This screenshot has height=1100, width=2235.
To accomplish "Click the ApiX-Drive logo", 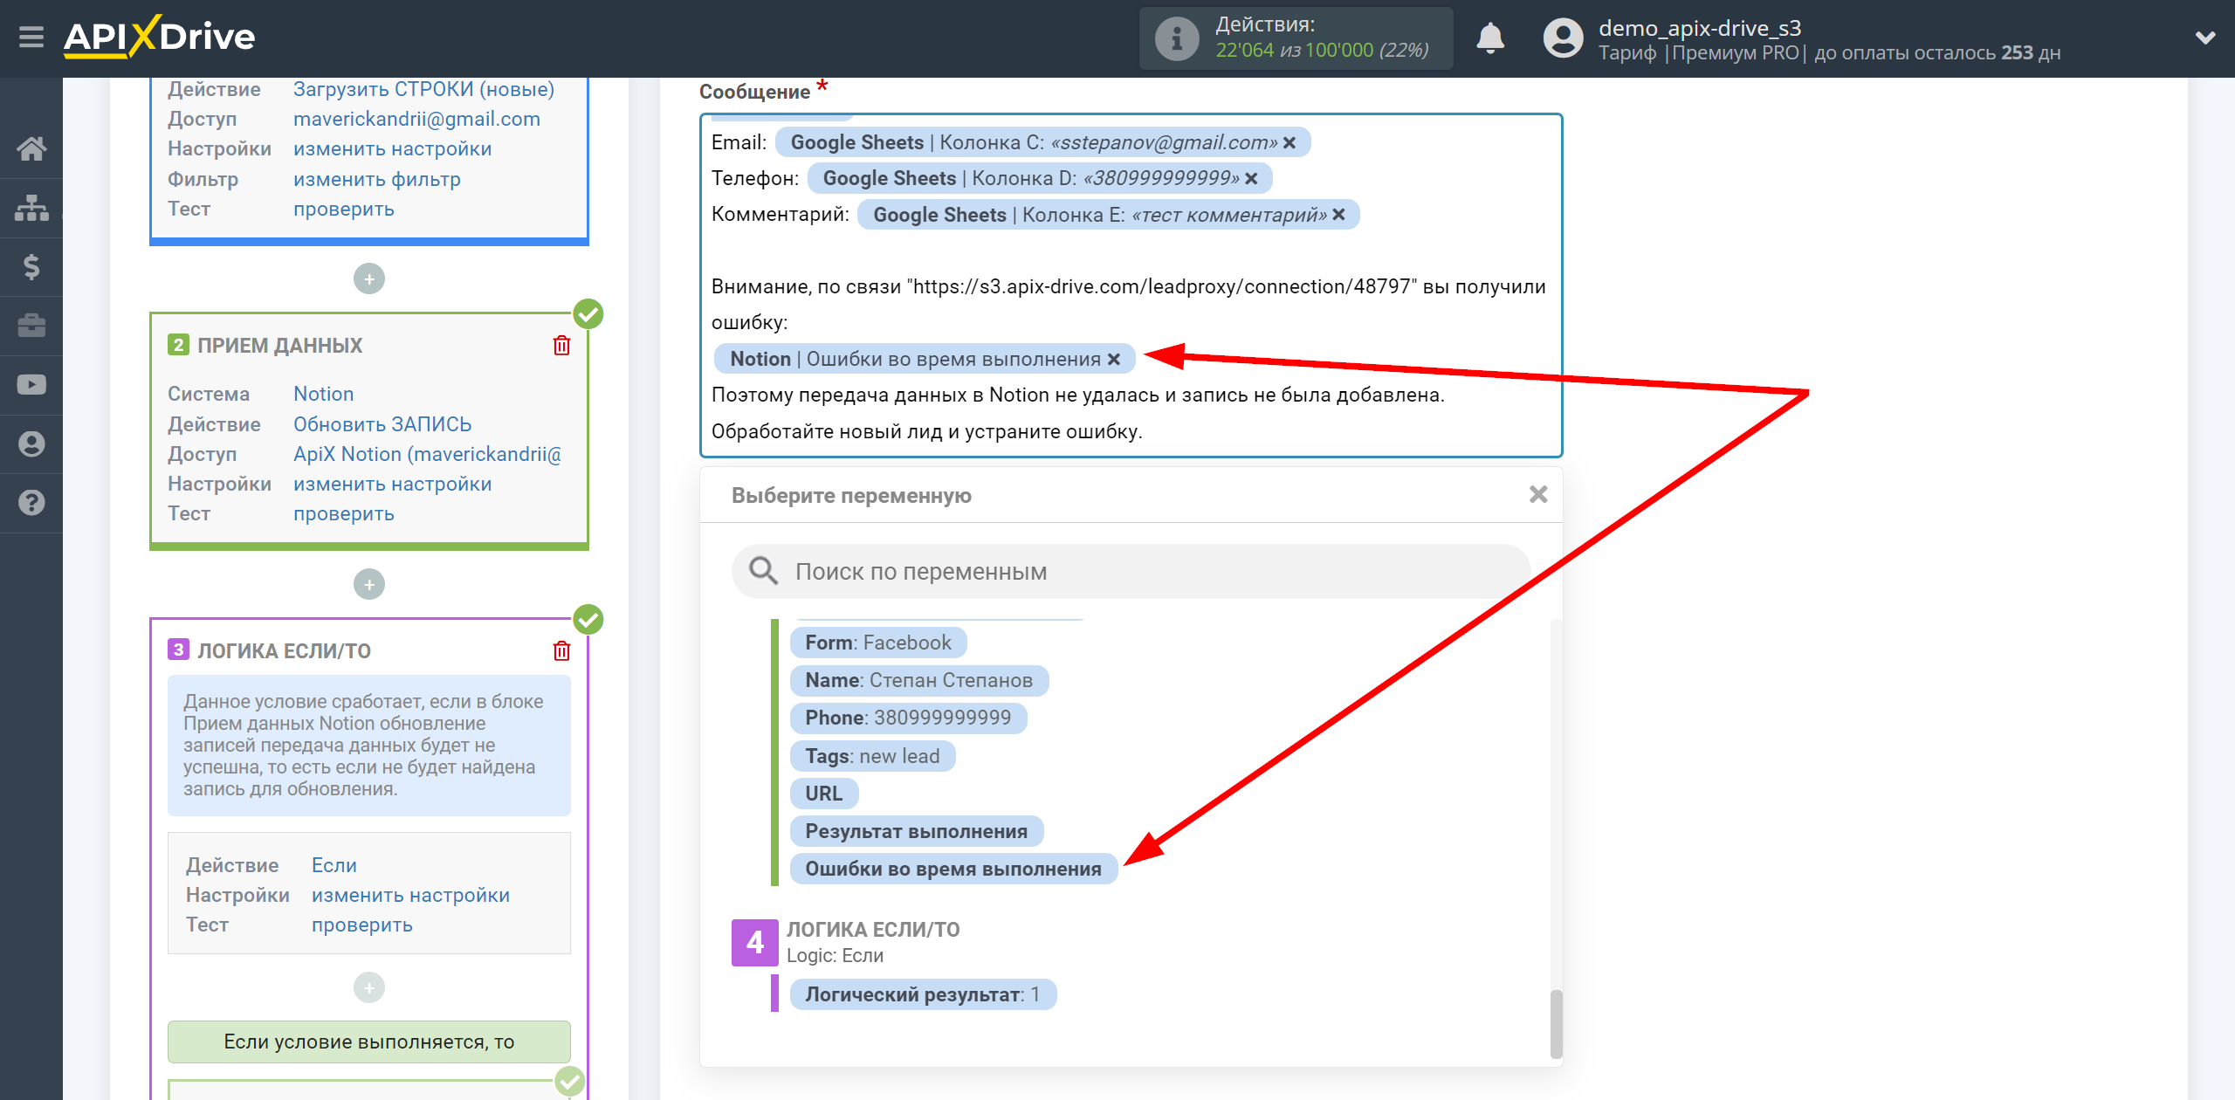I will tap(160, 38).
